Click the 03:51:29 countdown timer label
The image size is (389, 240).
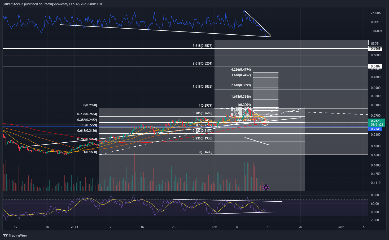pyautogui.click(x=377, y=125)
